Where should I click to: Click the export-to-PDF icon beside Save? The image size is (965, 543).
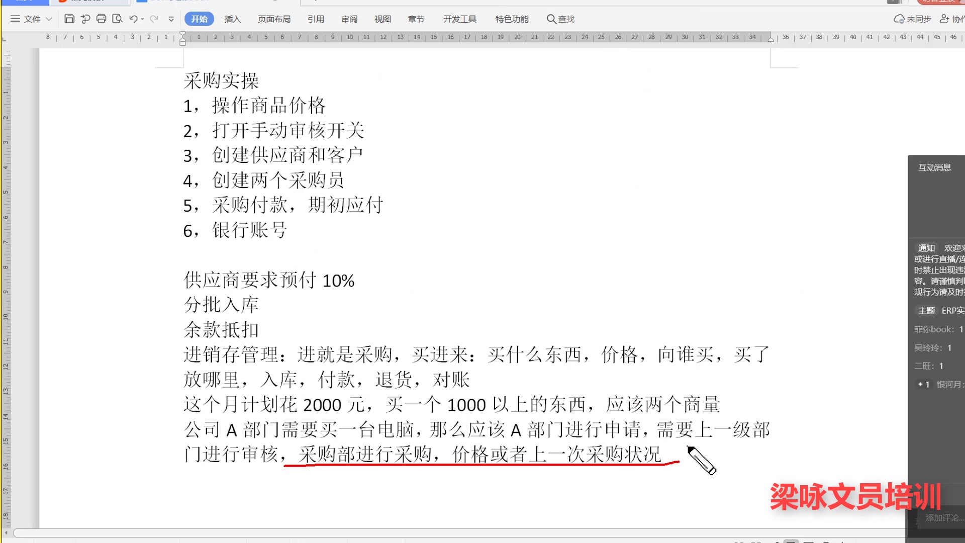[85, 19]
